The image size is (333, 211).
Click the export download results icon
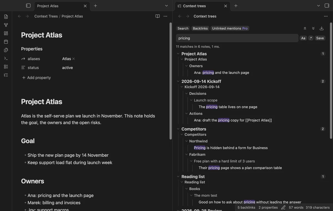322,28
